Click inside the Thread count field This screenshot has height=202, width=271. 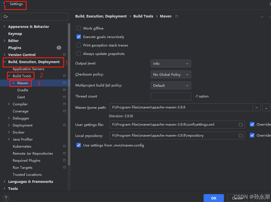pos(171,96)
